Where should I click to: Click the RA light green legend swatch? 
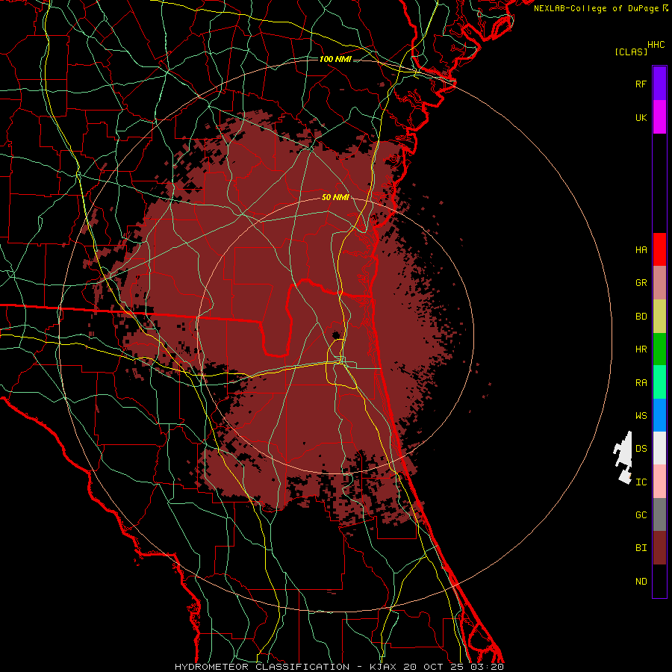(659, 382)
